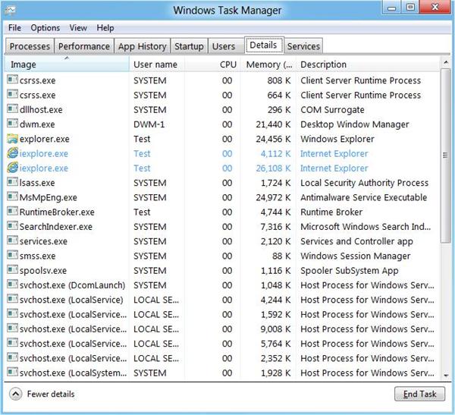Click the scrollbar up arrow
455x415 pixels.
[445, 62]
